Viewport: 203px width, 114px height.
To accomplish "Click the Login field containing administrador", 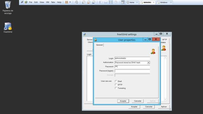I will click(x=132, y=58).
